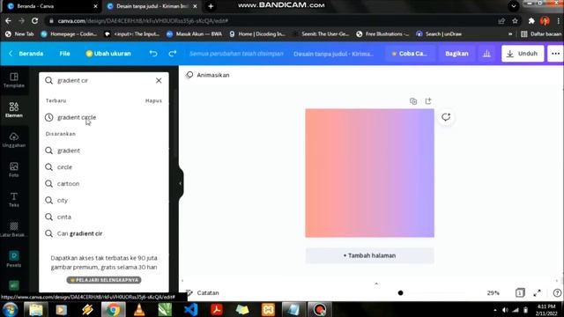Expand the page thumbnails chevron at bottom
Screen dimensions: 564x317
pyautogui.click(x=376, y=284)
